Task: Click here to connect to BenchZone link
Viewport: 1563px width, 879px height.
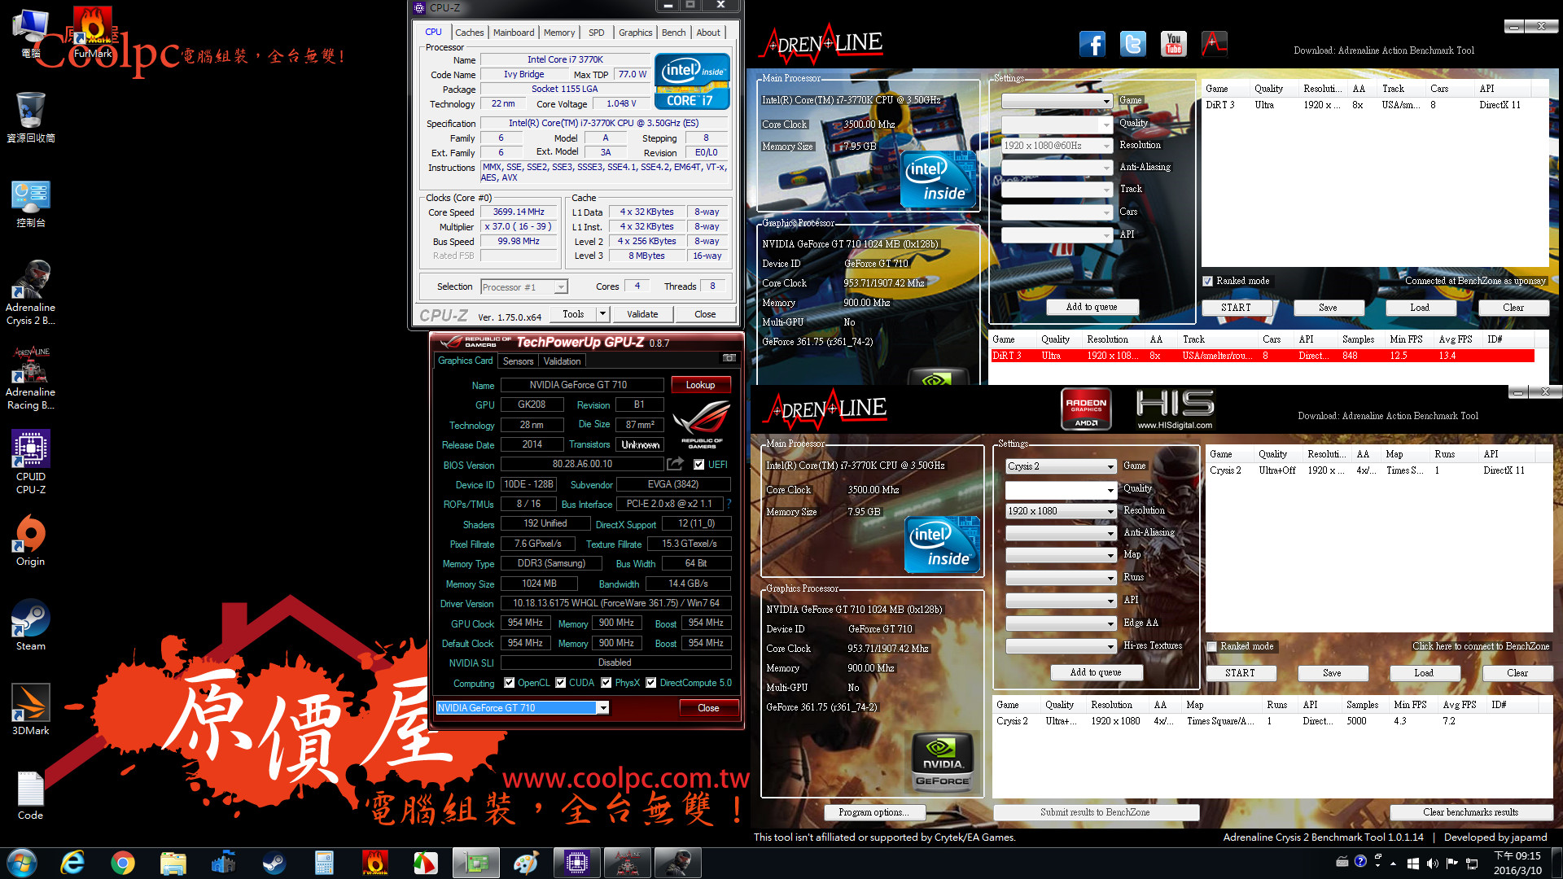Action: 1481,646
